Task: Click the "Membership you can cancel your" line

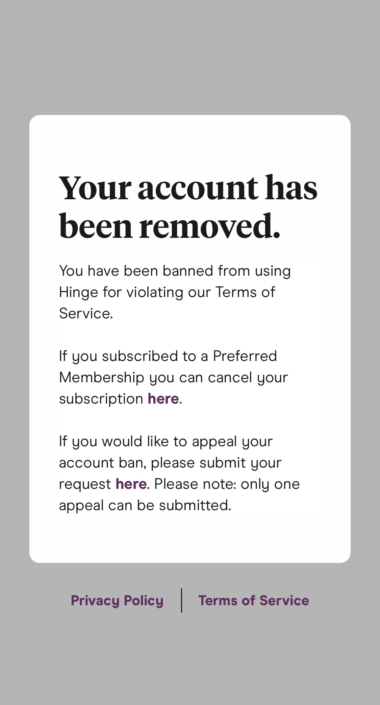Action: [x=173, y=378]
